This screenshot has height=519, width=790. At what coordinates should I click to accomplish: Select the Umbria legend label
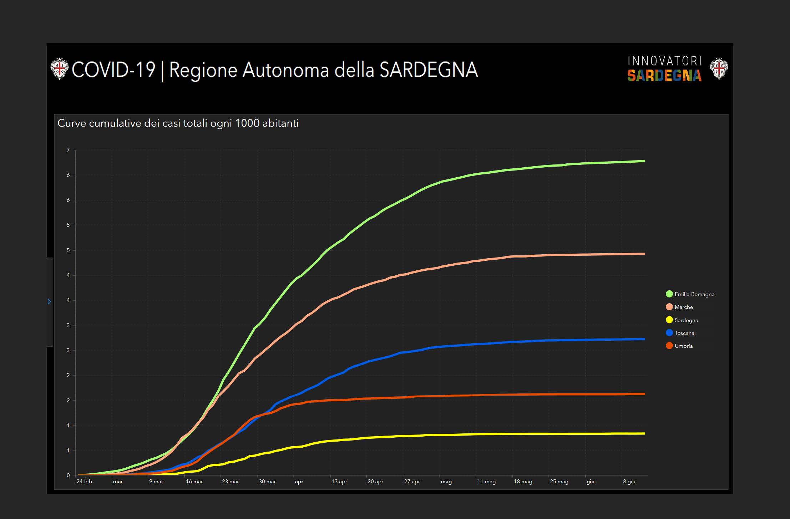point(683,346)
